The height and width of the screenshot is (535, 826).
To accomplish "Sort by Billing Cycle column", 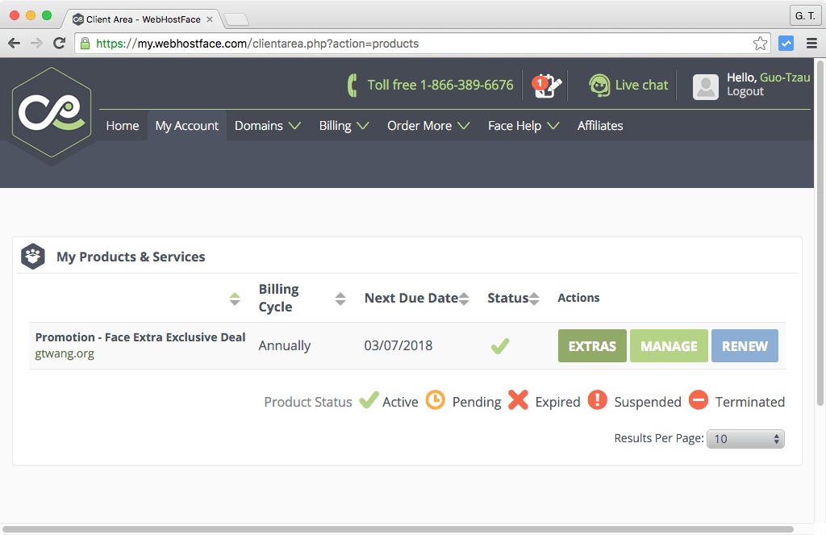I will (340, 299).
